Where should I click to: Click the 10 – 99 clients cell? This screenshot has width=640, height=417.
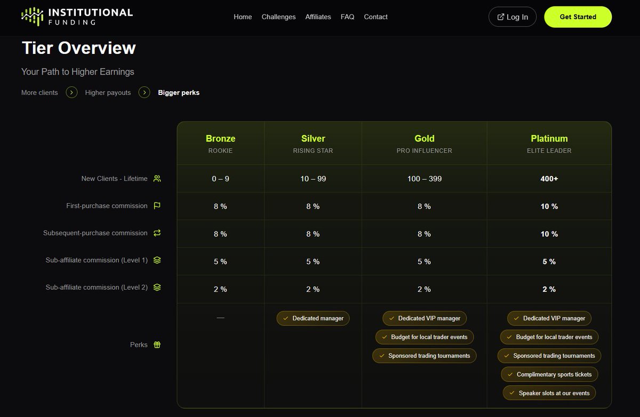(313, 179)
